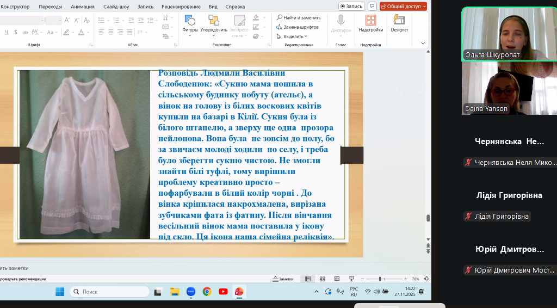Click the zoom level slider
This screenshot has width=557, height=308.
380,279
